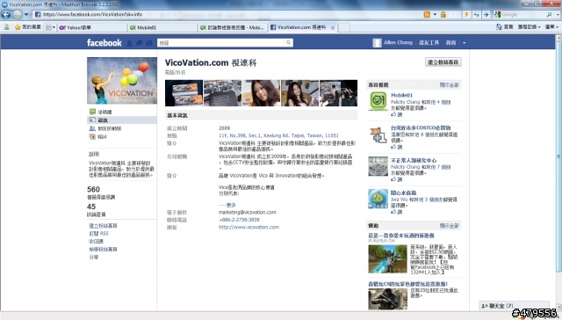Viewport: 562px width, 320px height.
Task: Open the Keelung Rd. Taipei address link
Action: [x=278, y=135]
